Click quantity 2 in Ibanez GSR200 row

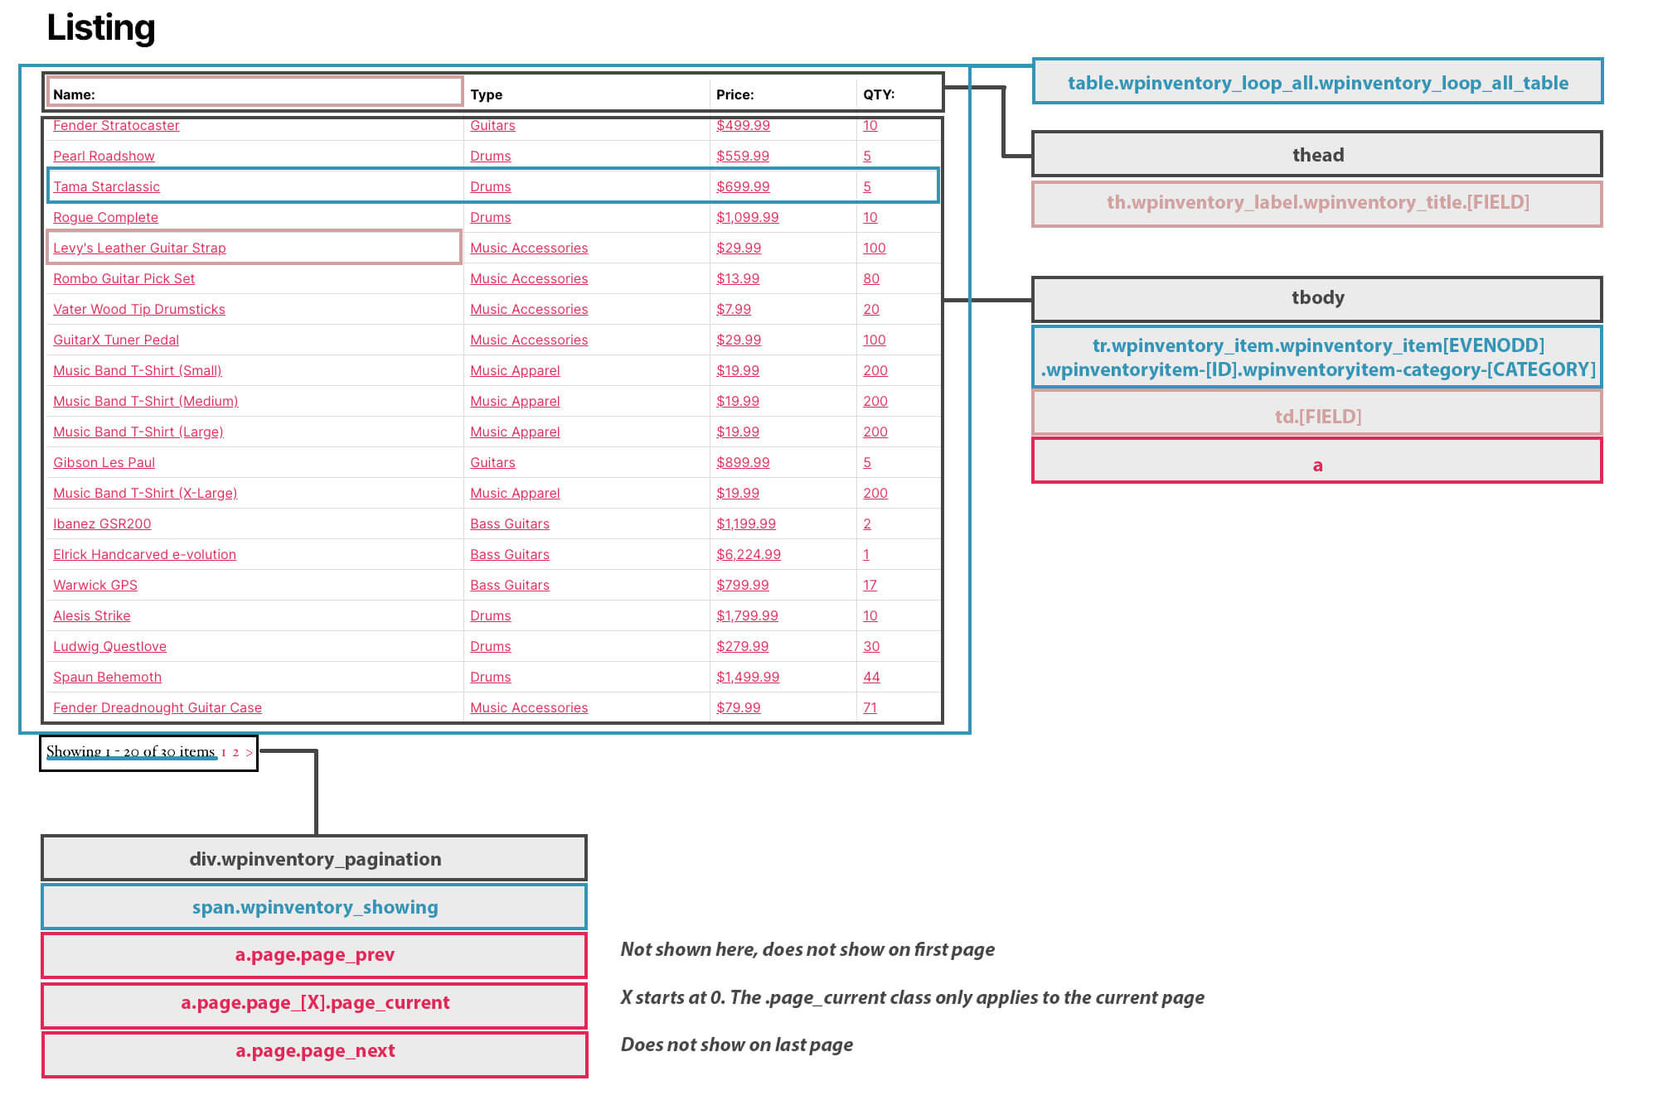coord(867,523)
